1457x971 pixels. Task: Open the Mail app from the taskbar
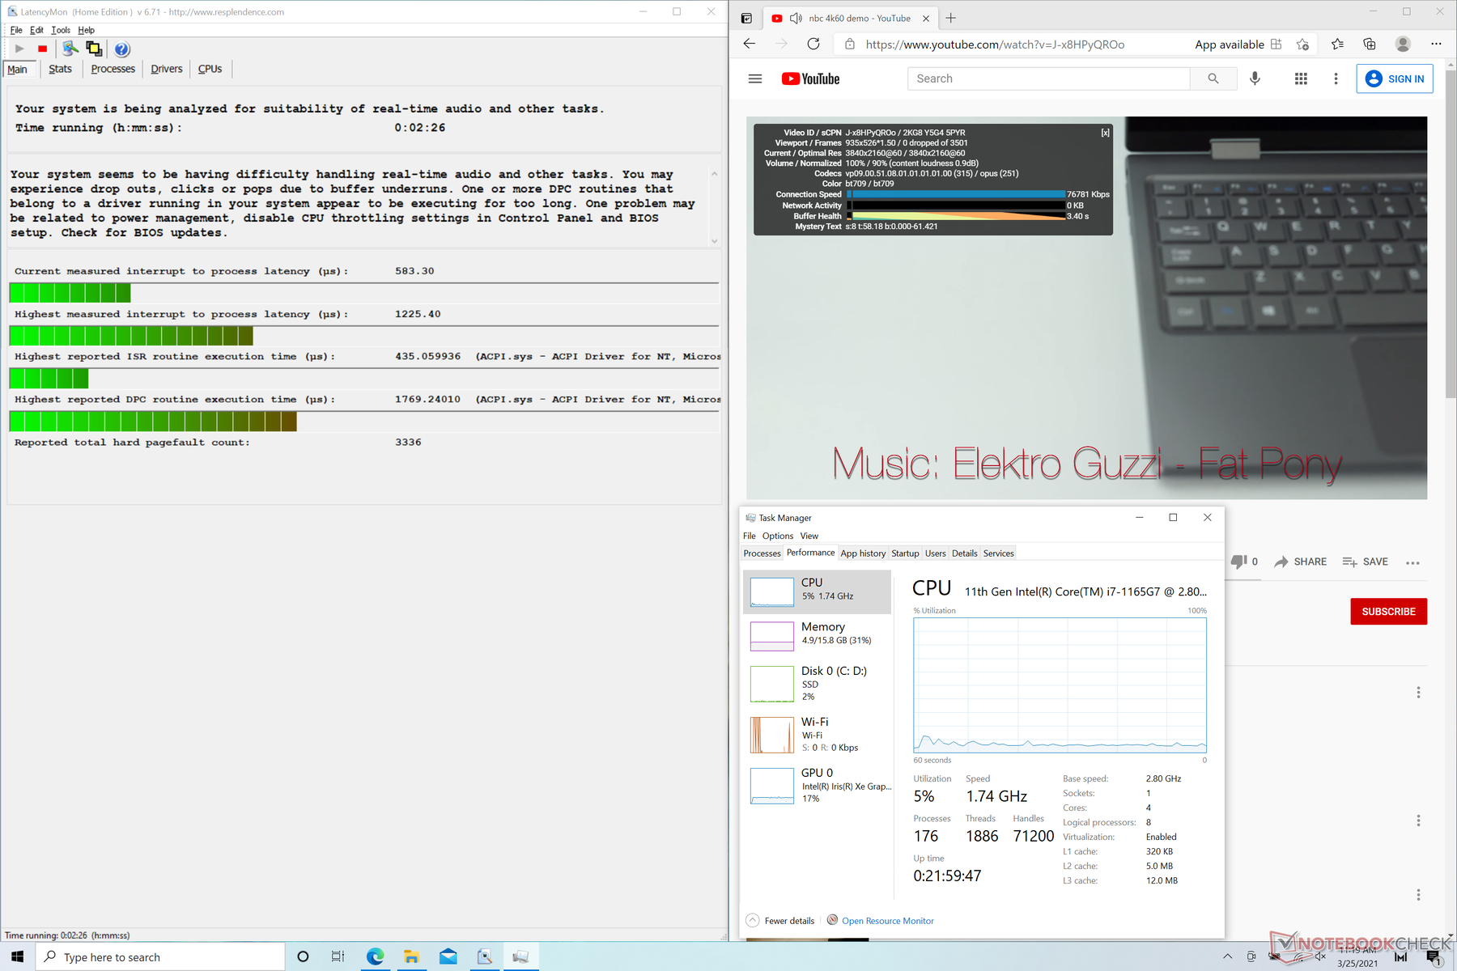(x=448, y=956)
